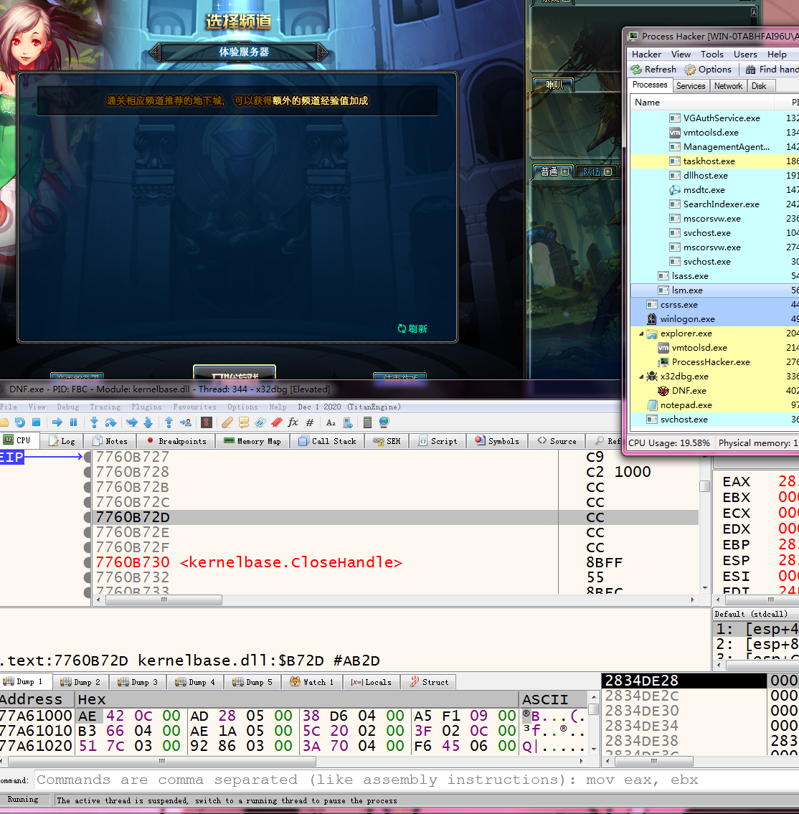Focus the command input field
Viewport: 799px width, 814px height.
pos(417,780)
